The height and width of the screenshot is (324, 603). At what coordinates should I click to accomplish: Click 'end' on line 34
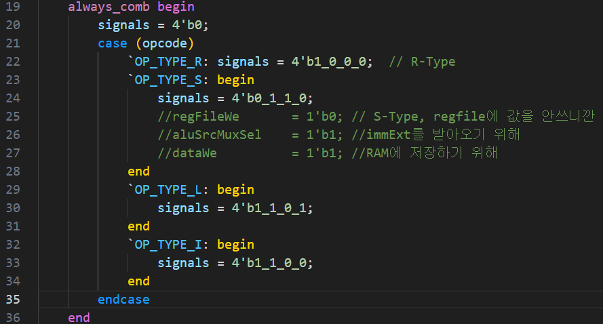(138, 281)
